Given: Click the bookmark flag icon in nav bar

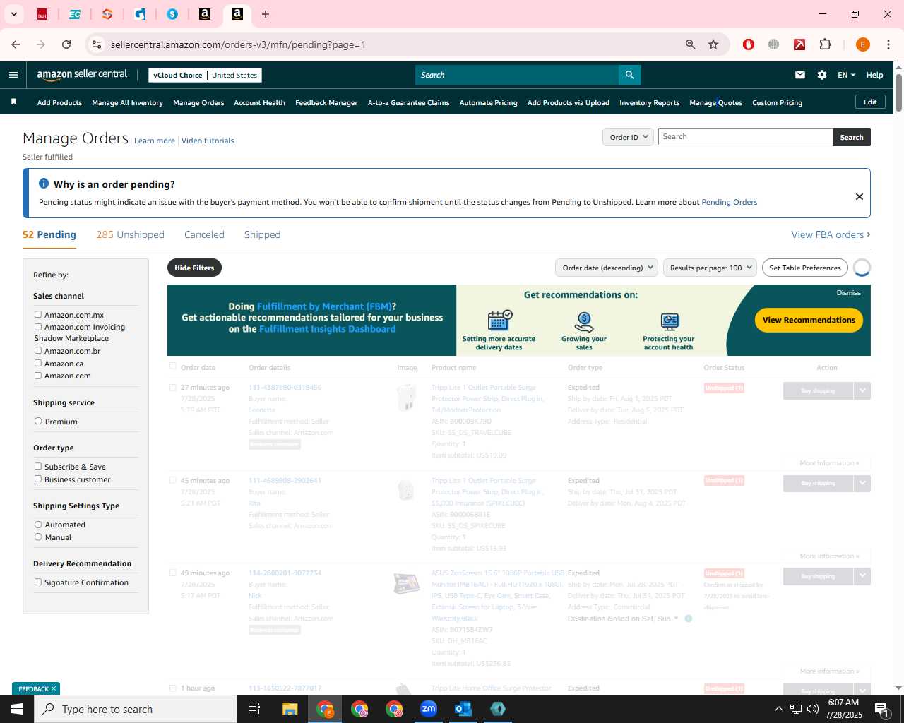Looking at the screenshot, I should (13, 102).
